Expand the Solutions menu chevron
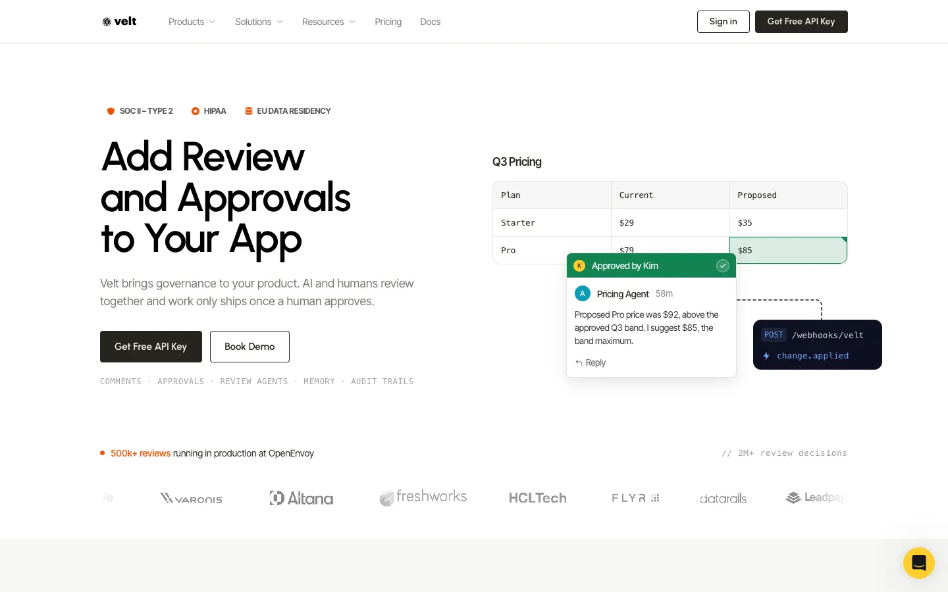Viewport: 948px width, 592px height. [x=280, y=22]
